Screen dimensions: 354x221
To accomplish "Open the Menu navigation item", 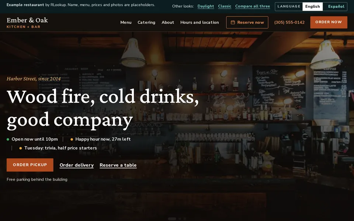I will pyautogui.click(x=126, y=22).
